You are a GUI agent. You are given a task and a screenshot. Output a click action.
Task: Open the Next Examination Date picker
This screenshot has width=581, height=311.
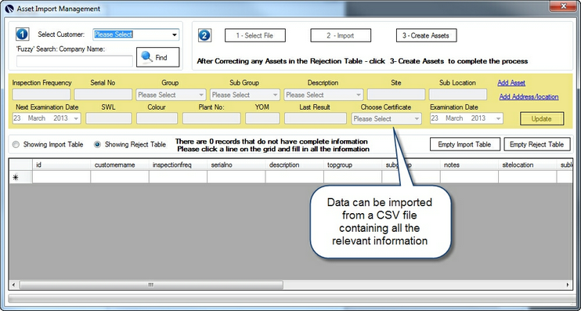pos(76,118)
